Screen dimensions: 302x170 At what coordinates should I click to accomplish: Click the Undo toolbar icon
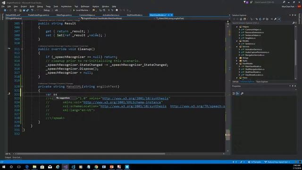tap(32, 10)
